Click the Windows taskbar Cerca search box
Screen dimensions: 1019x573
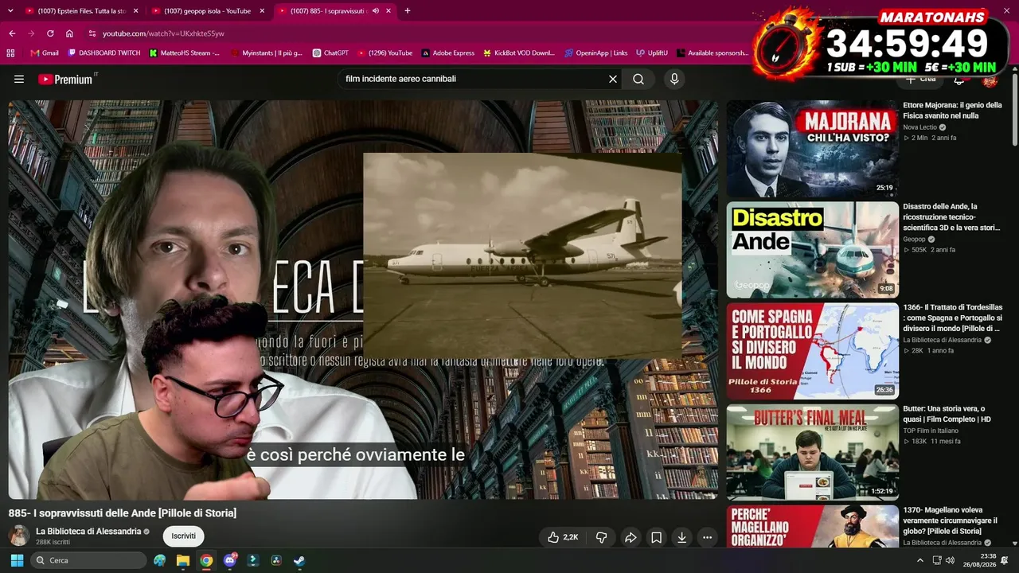click(x=88, y=560)
